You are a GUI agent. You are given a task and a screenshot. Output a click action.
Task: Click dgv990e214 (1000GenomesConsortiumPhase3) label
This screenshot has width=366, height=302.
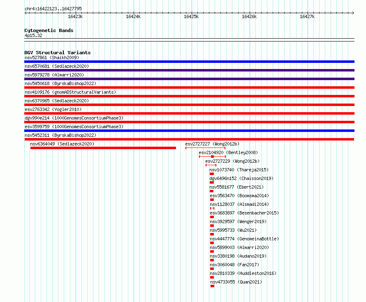point(74,118)
